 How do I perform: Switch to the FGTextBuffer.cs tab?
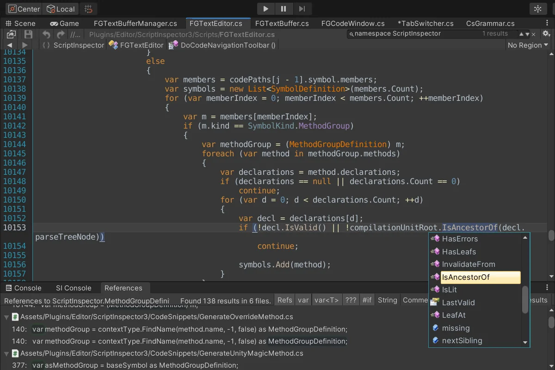tap(282, 23)
